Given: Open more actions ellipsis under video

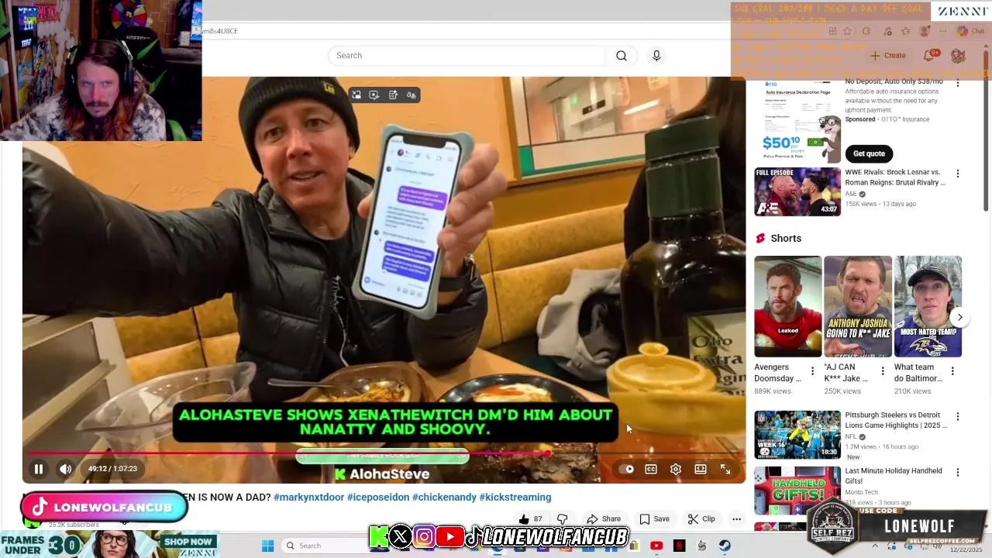Looking at the screenshot, I should [737, 519].
